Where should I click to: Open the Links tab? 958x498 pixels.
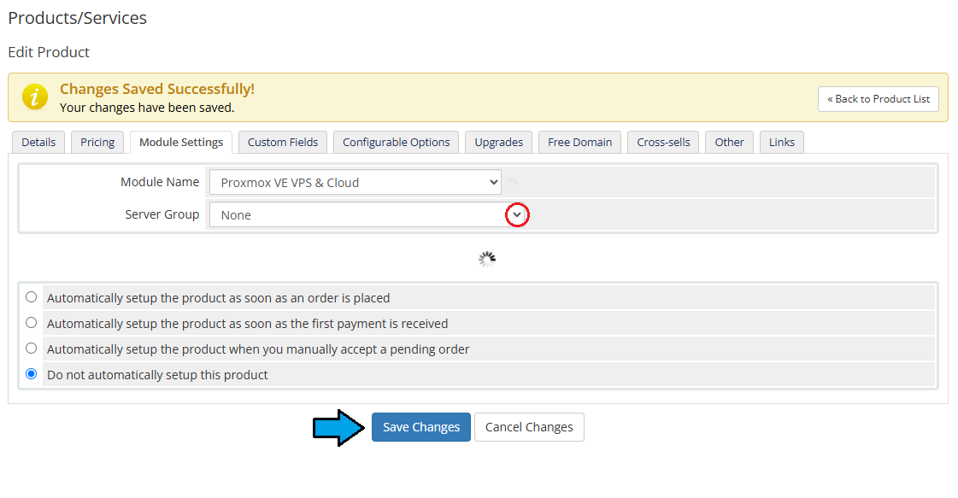pos(782,142)
